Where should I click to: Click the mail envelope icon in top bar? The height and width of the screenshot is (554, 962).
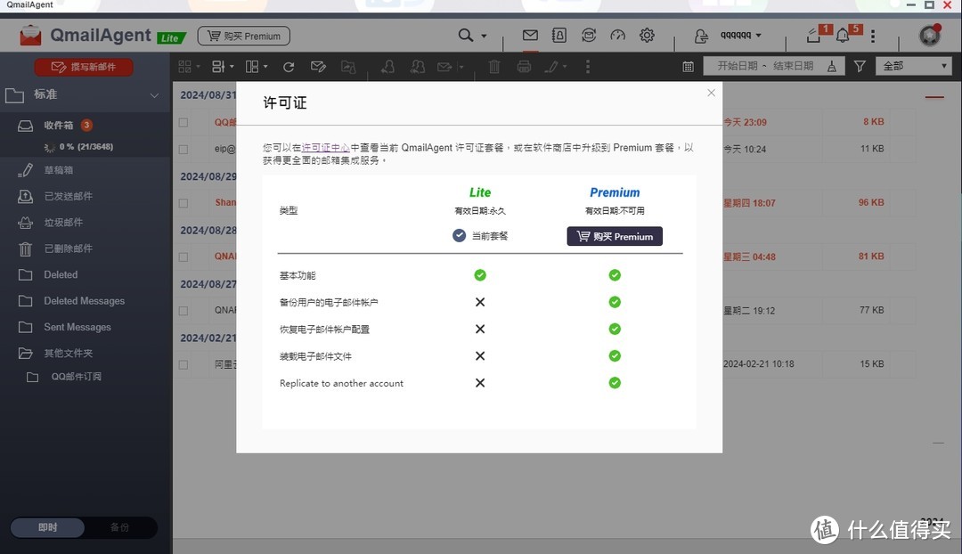[530, 36]
